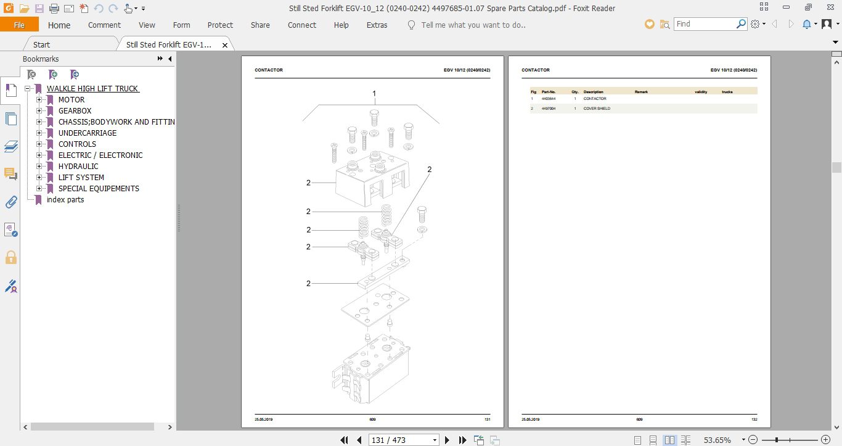Viewport: 842px width, 446px height.
Task: Expand the GEARBOX bookmark node
Action: [x=39, y=111]
